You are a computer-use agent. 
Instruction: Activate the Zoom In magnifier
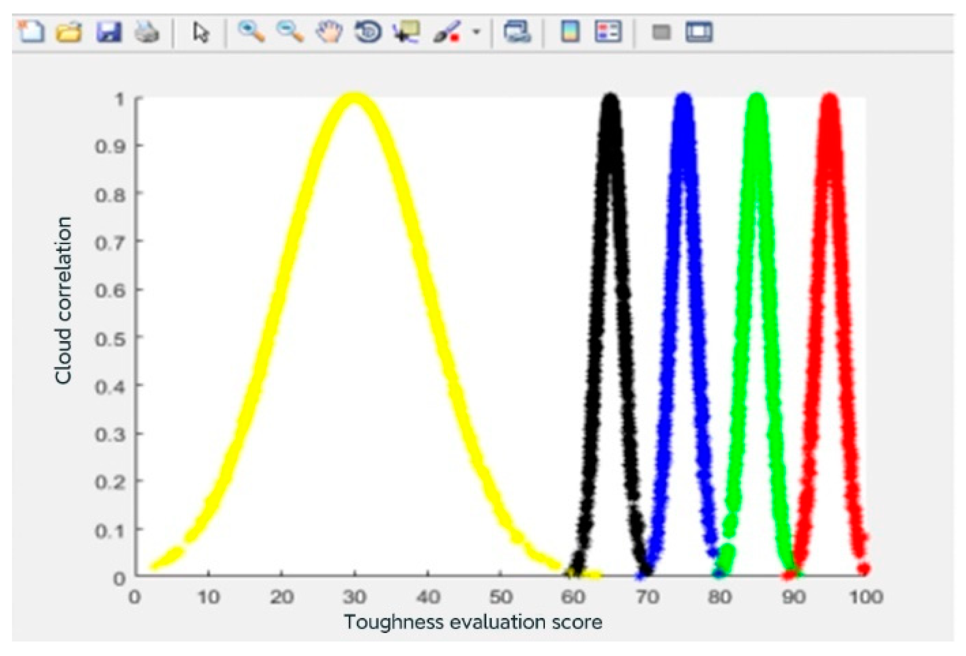point(251,32)
